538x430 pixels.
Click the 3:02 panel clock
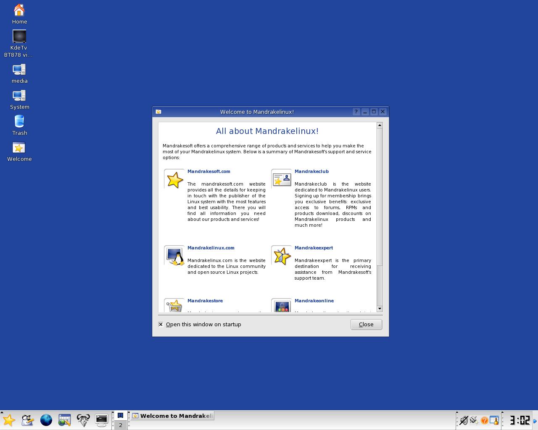(x=520, y=420)
